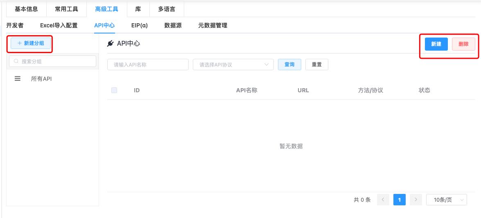Click the 请输入API名称 input field
The height and width of the screenshot is (218, 481).
[x=148, y=65]
